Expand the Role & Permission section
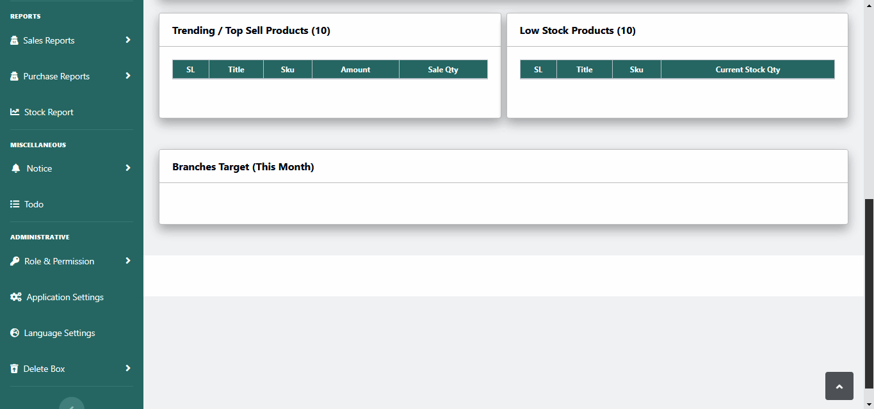Image resolution: width=874 pixels, height=409 pixels. click(127, 261)
